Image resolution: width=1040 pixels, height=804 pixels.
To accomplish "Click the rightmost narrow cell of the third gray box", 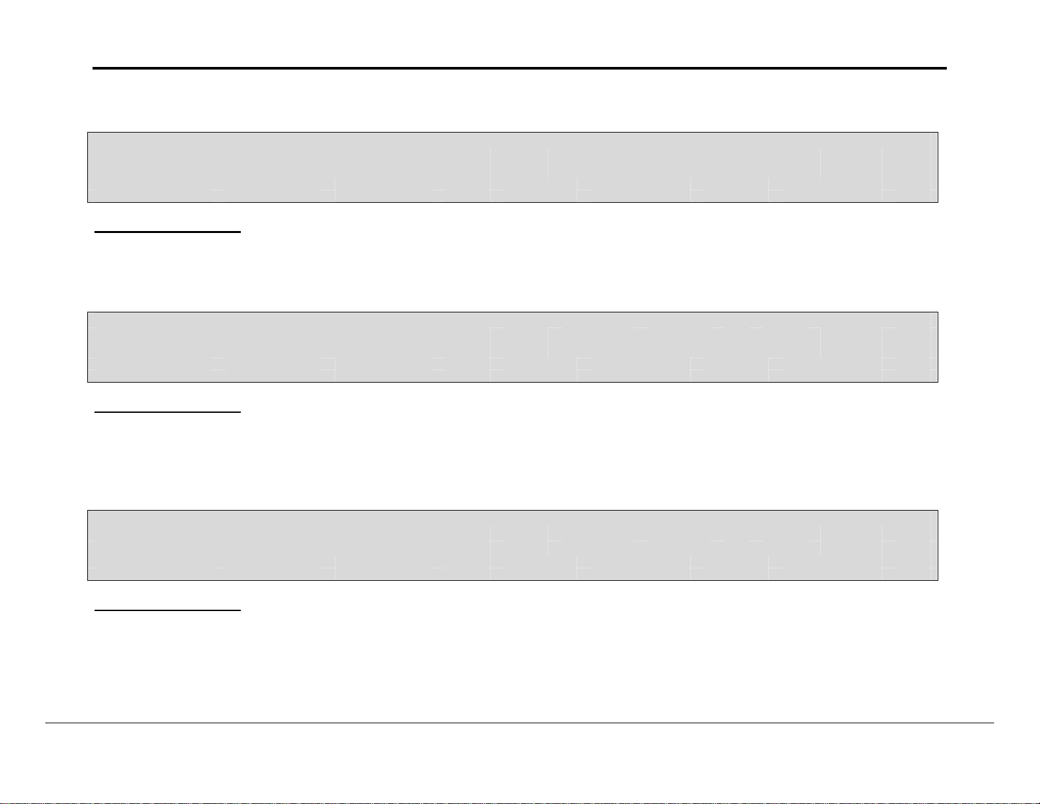I will click(x=909, y=545).
